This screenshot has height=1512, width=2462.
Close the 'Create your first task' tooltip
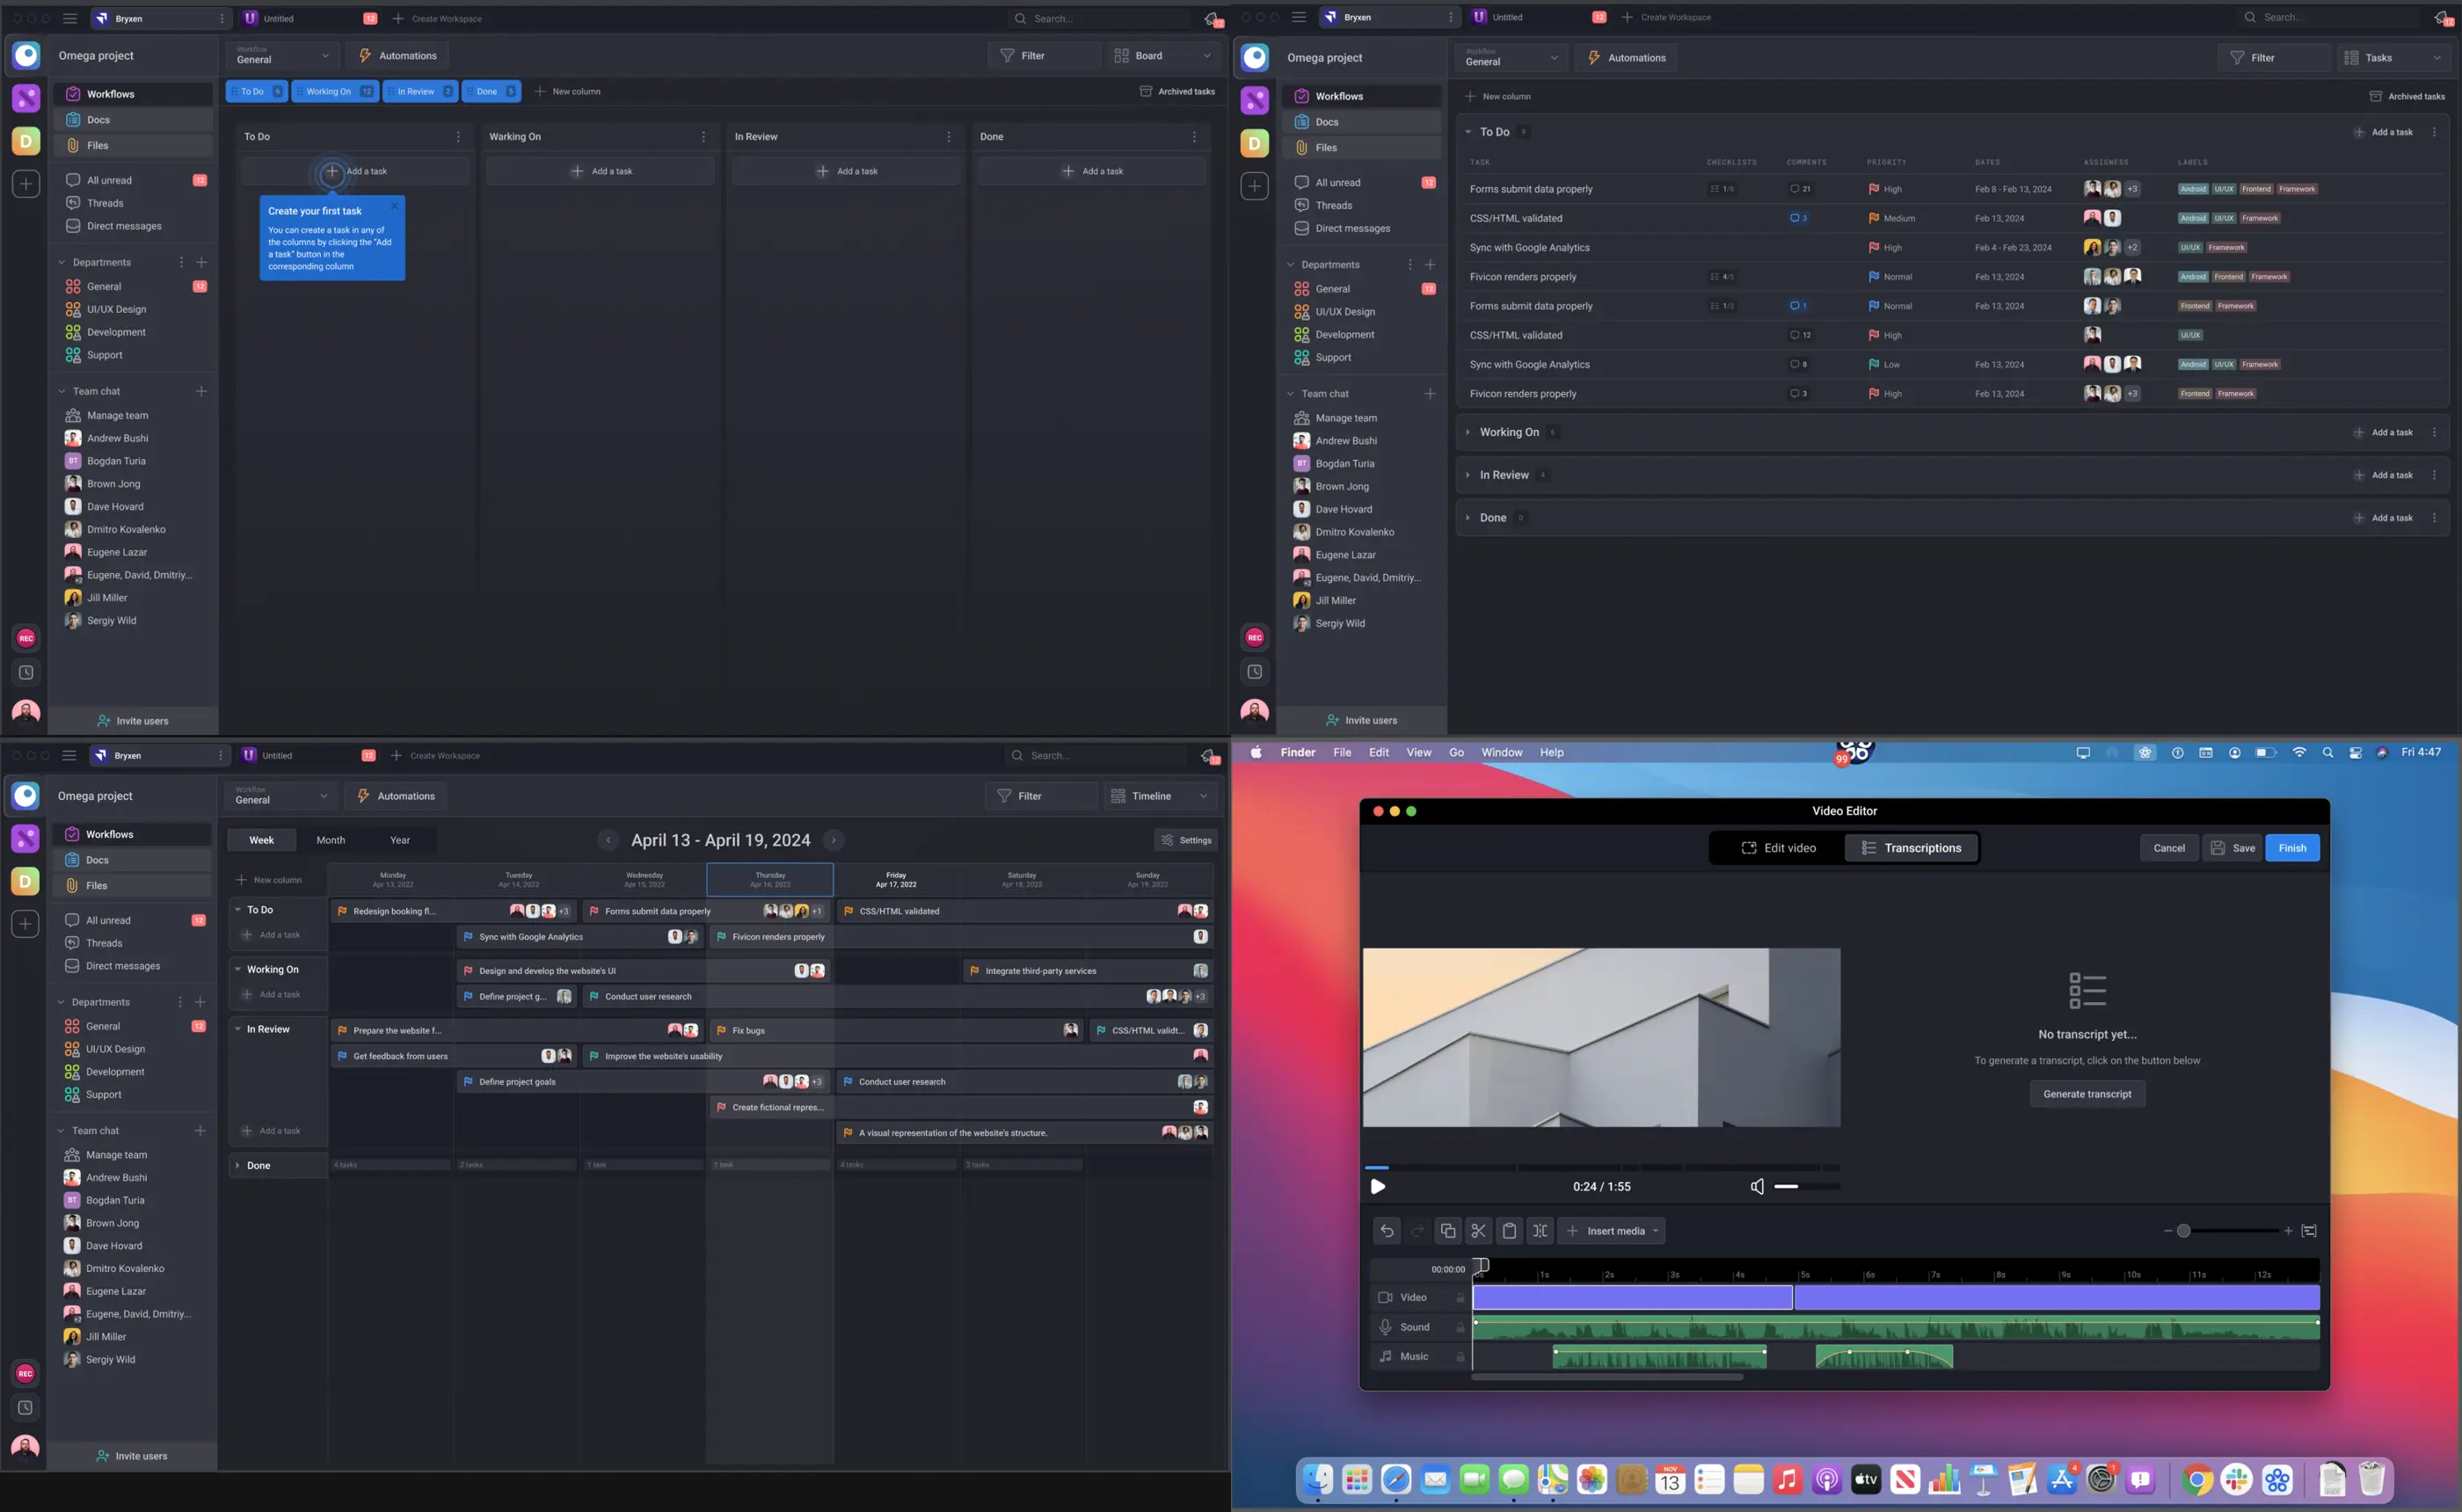click(394, 206)
